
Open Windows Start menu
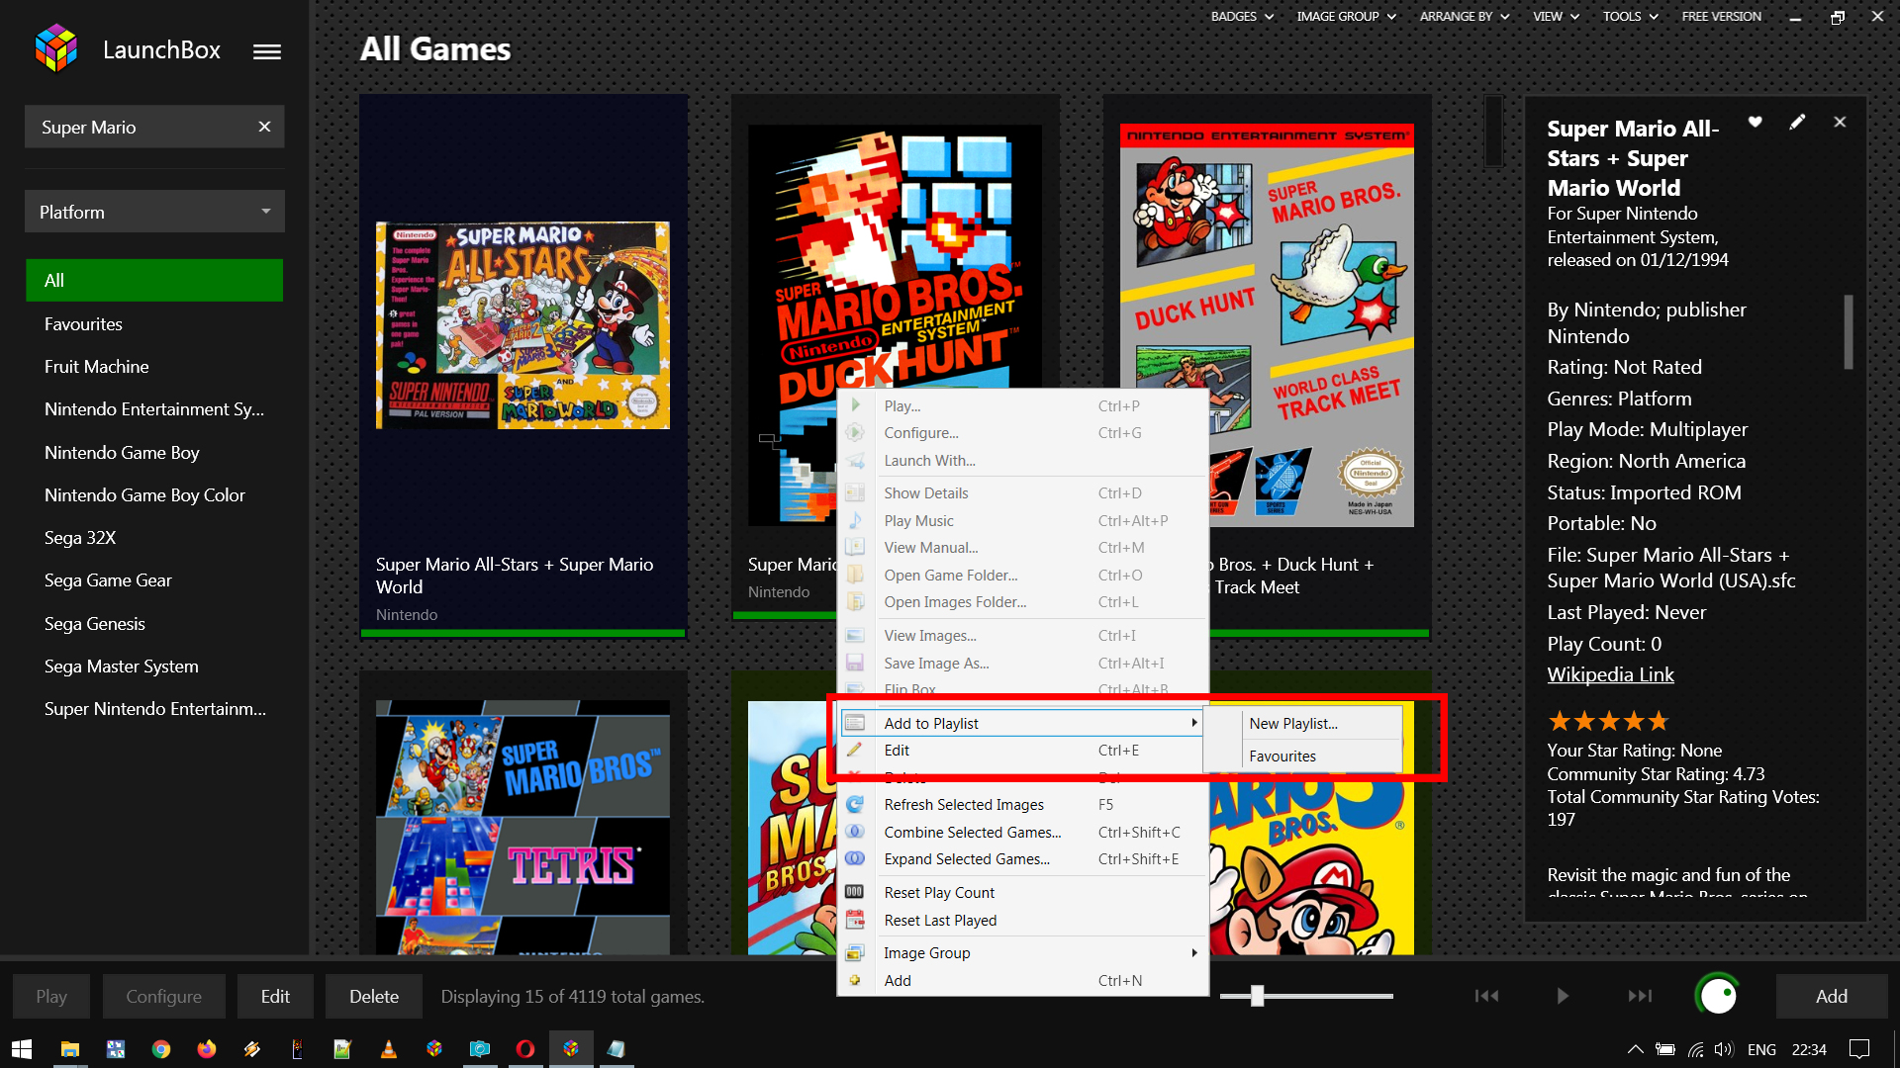click(22, 1049)
